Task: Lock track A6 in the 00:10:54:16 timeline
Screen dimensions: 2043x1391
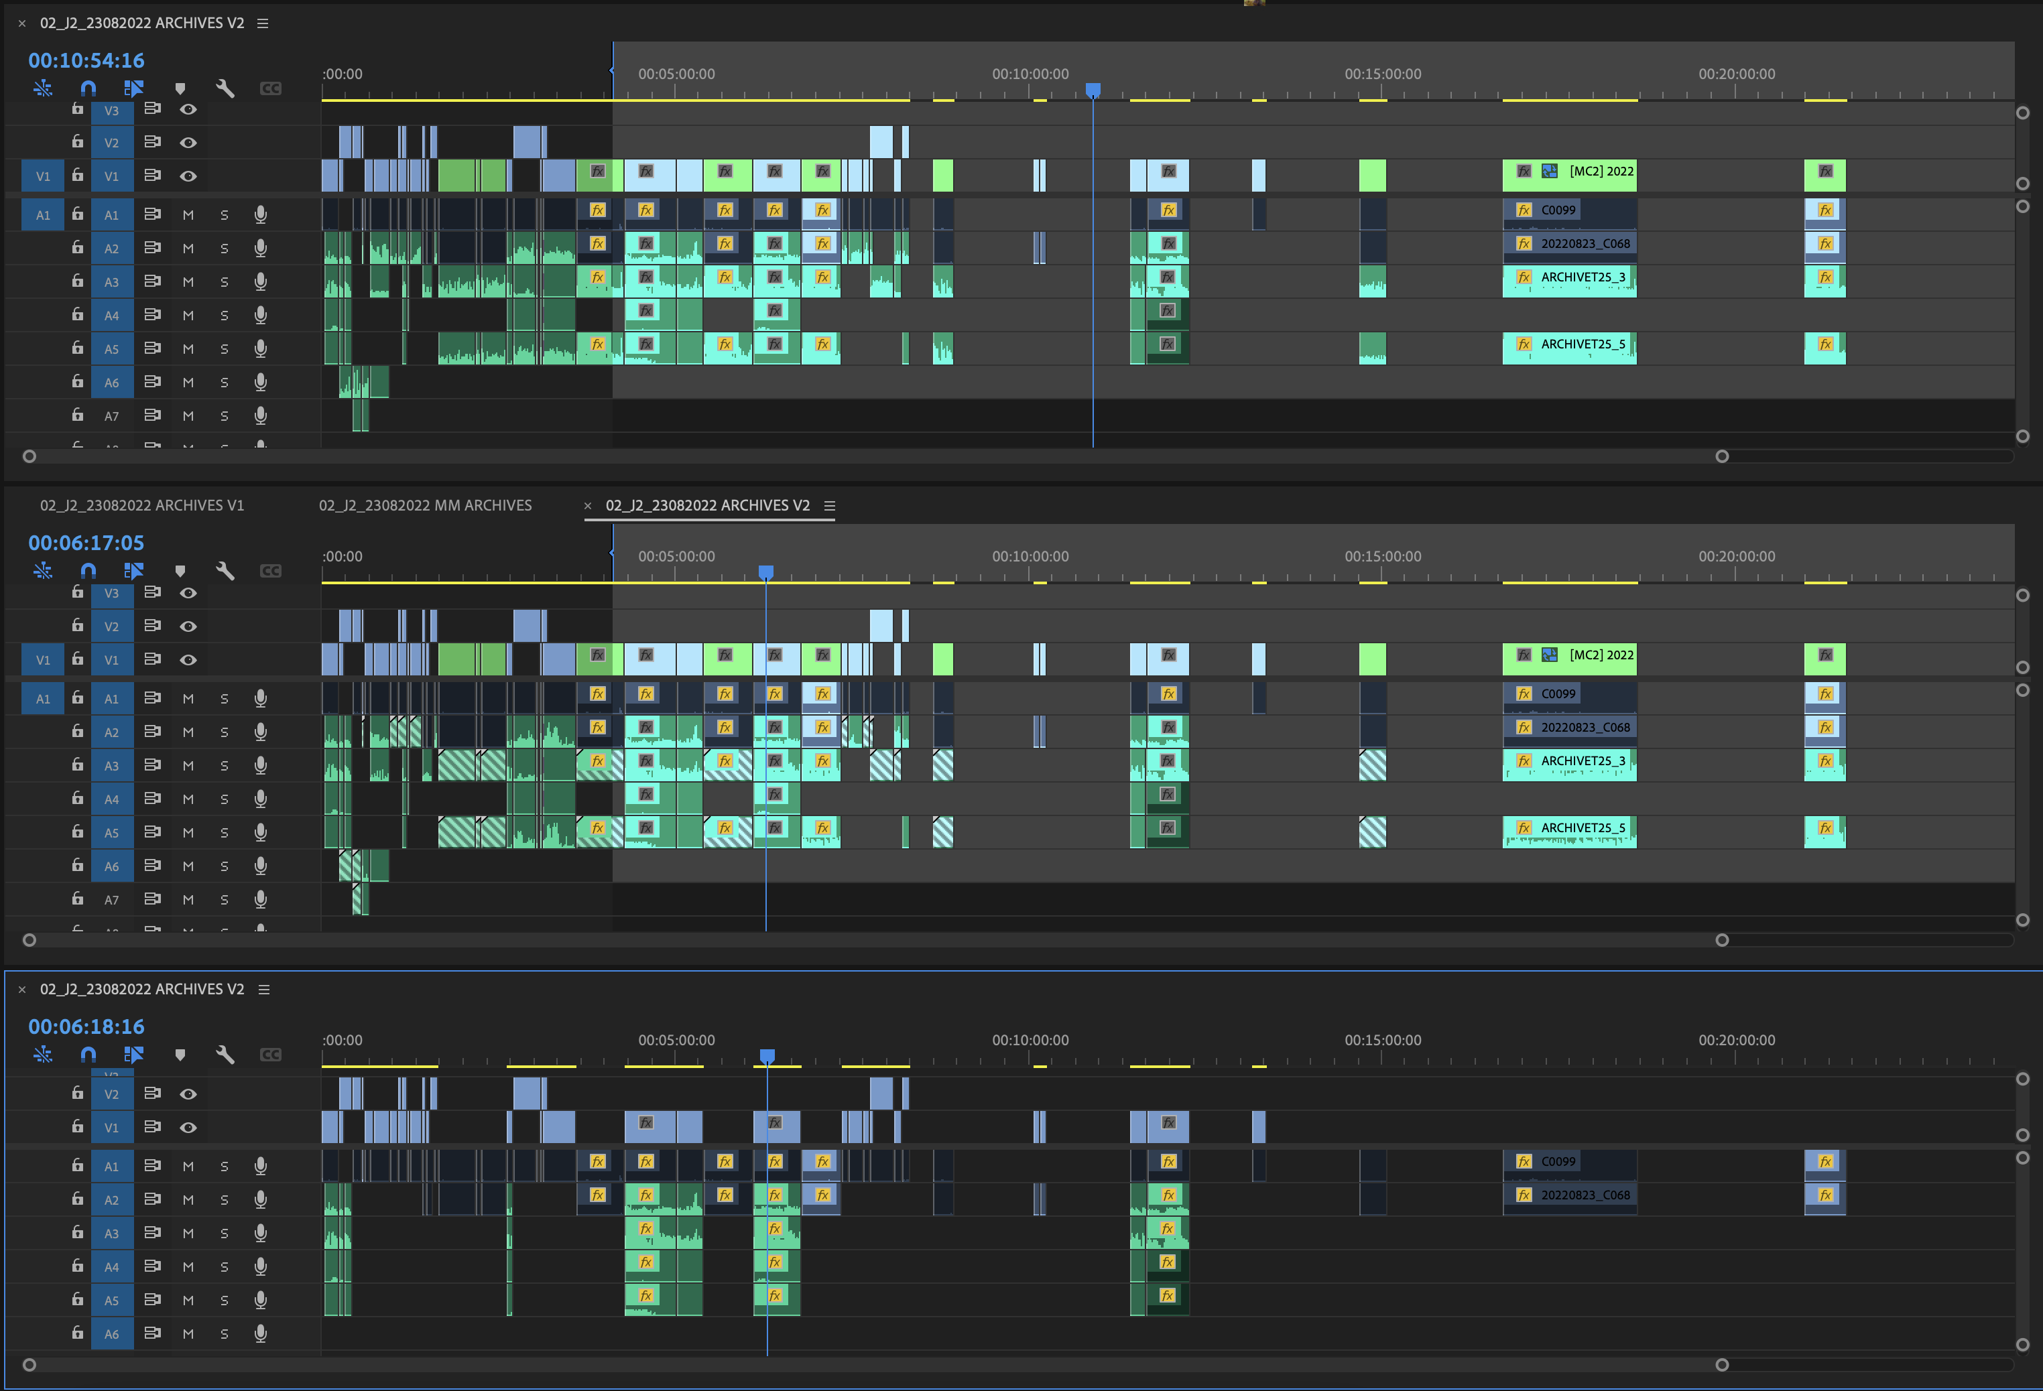Action: (x=77, y=382)
